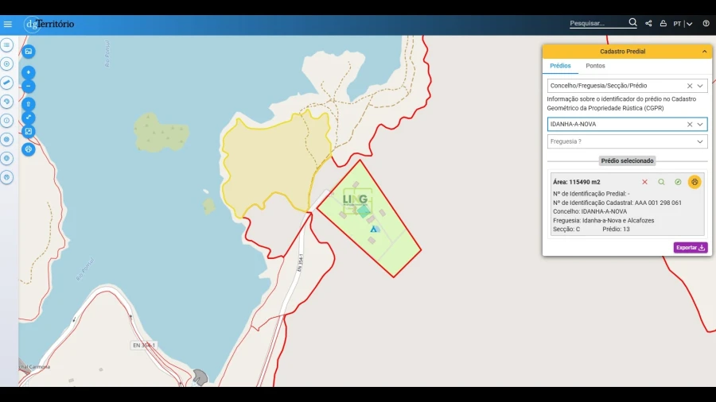Open the PT language dropdown
This screenshot has height=402, width=716.
[x=683, y=24]
